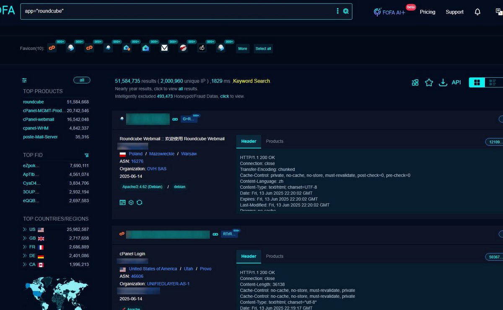Image resolution: width=503 pixels, height=310 pixels.
Task: Filter by city Provo
Action: pos(205,269)
